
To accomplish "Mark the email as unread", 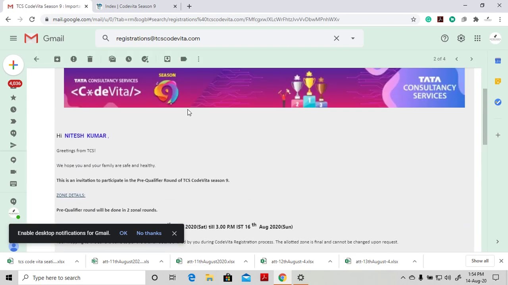I will [112, 59].
